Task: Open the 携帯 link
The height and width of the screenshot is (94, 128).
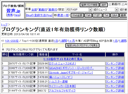Action: pyautogui.click(x=10, y=15)
